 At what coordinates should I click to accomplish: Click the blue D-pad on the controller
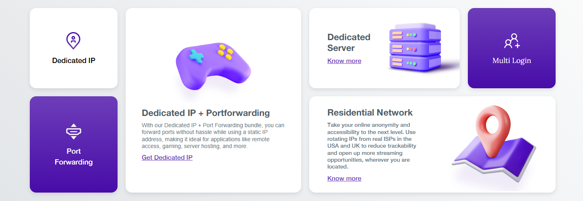[196, 56]
